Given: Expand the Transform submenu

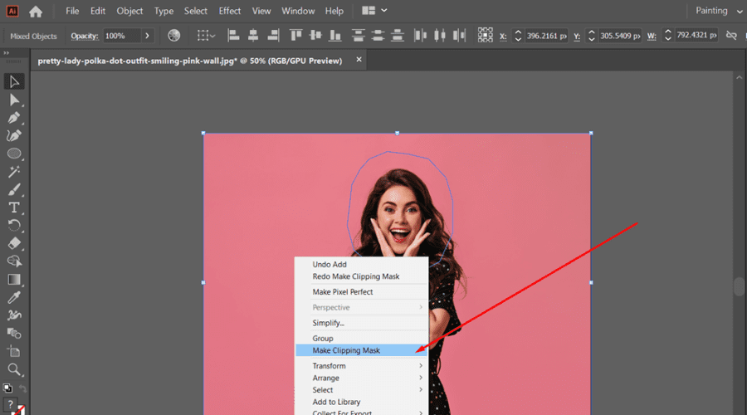Looking at the screenshot, I should [x=362, y=366].
